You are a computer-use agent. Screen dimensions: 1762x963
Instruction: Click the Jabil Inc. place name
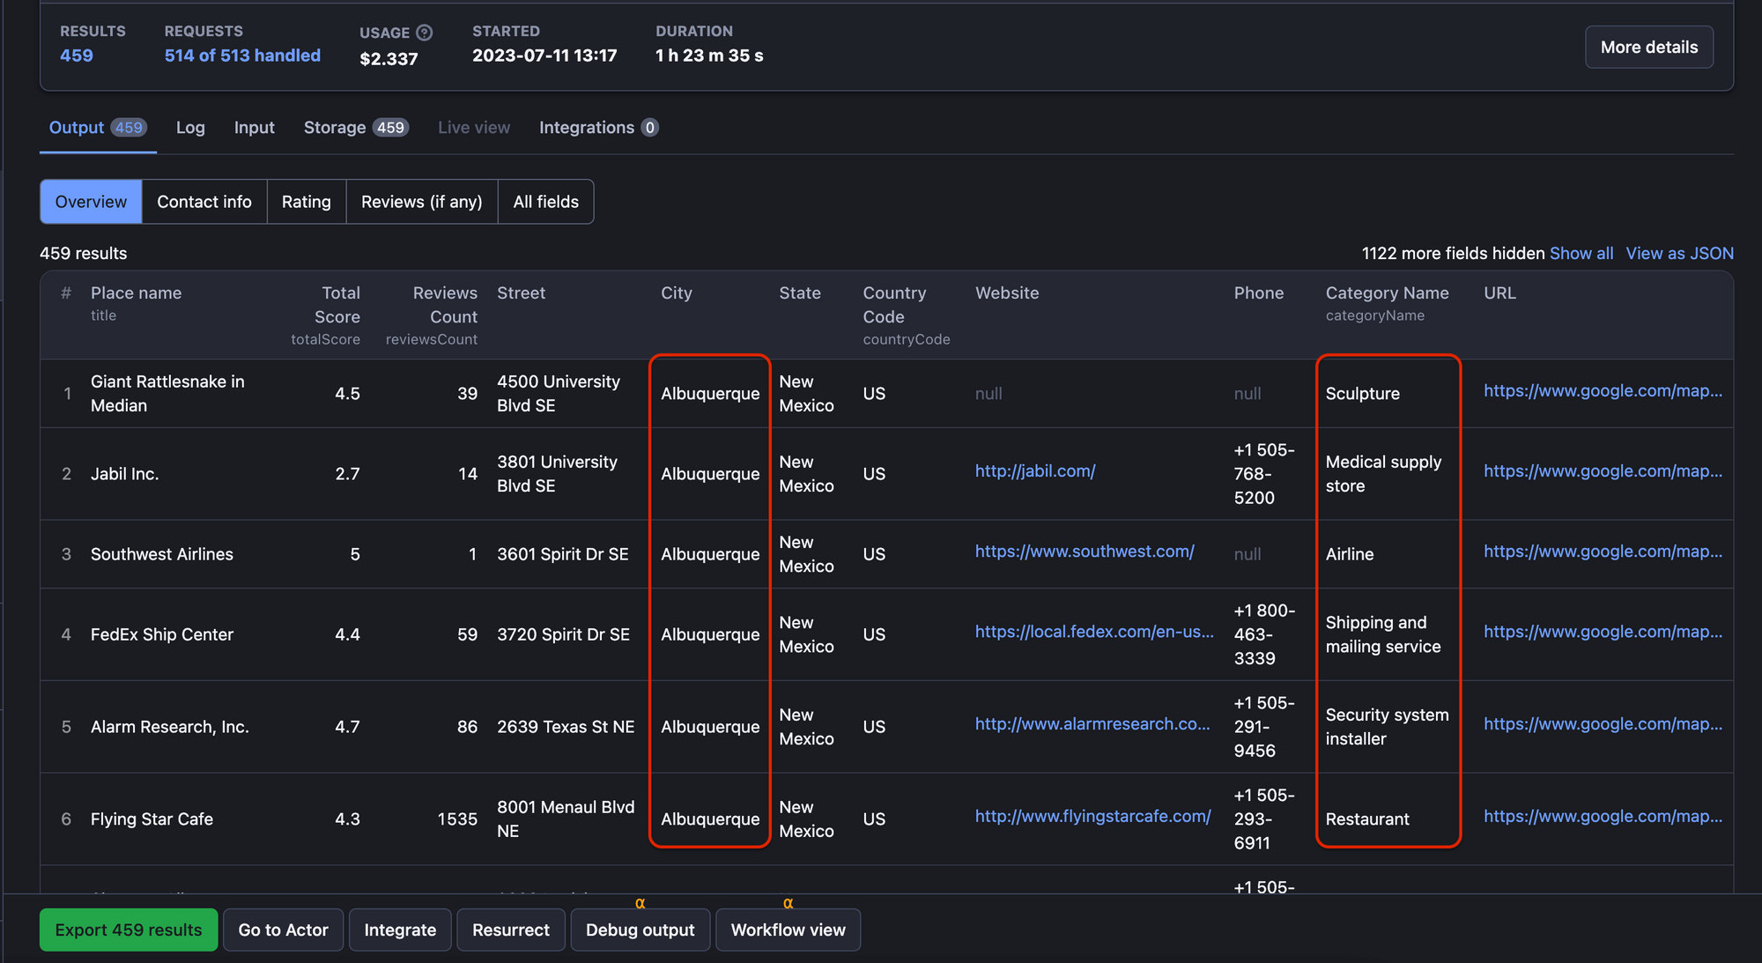(125, 474)
